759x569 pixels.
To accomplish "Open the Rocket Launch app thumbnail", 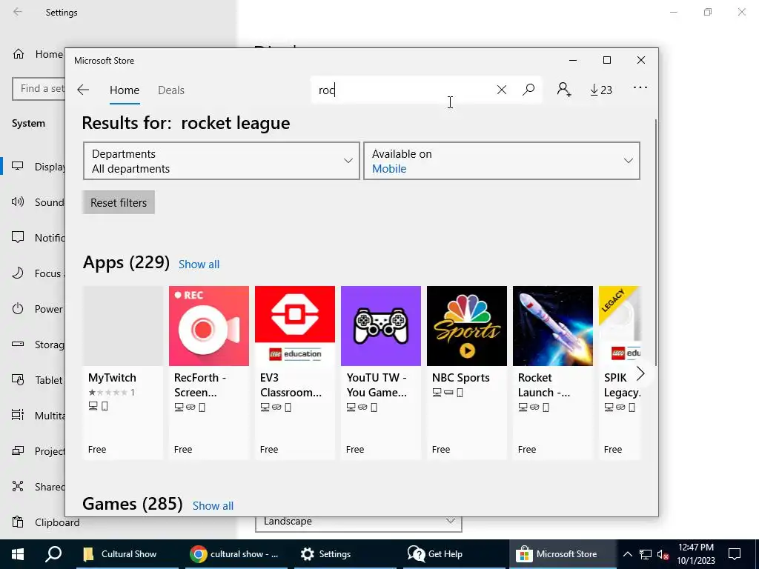I will pos(553,326).
